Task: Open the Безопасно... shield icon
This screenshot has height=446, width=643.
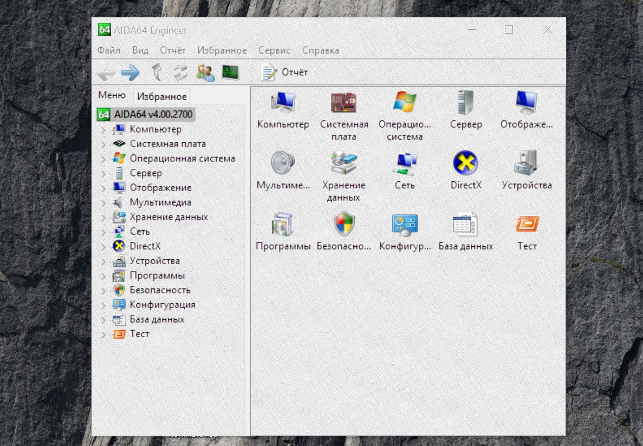Action: click(343, 224)
